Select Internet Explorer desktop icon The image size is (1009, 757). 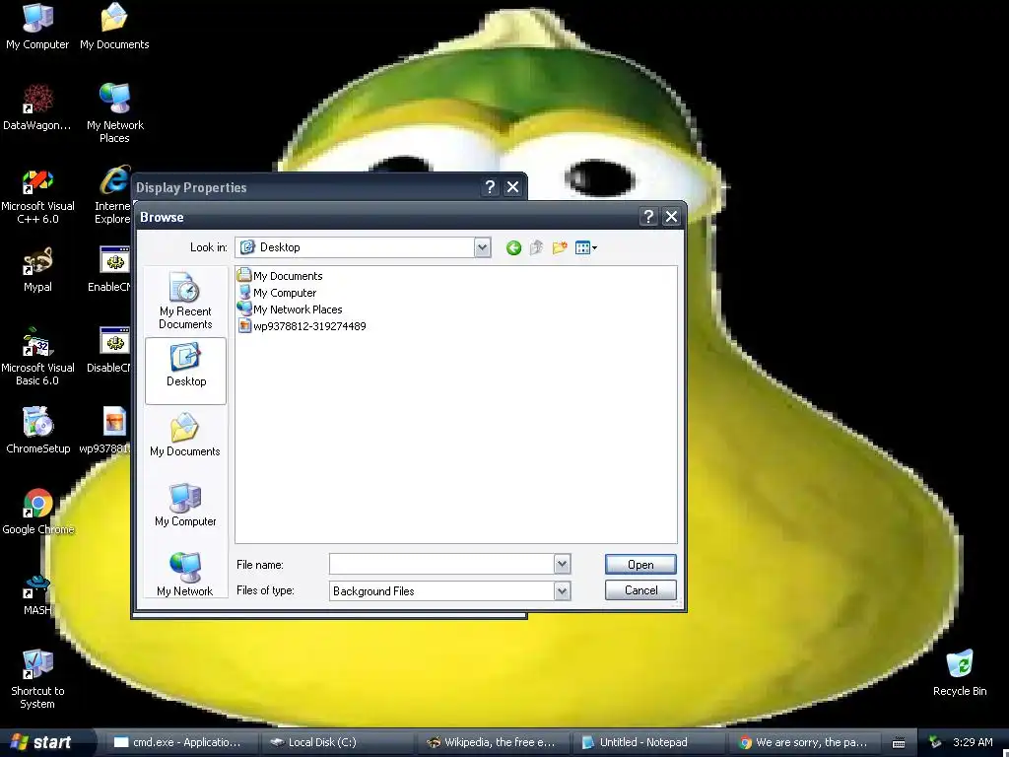(x=113, y=194)
